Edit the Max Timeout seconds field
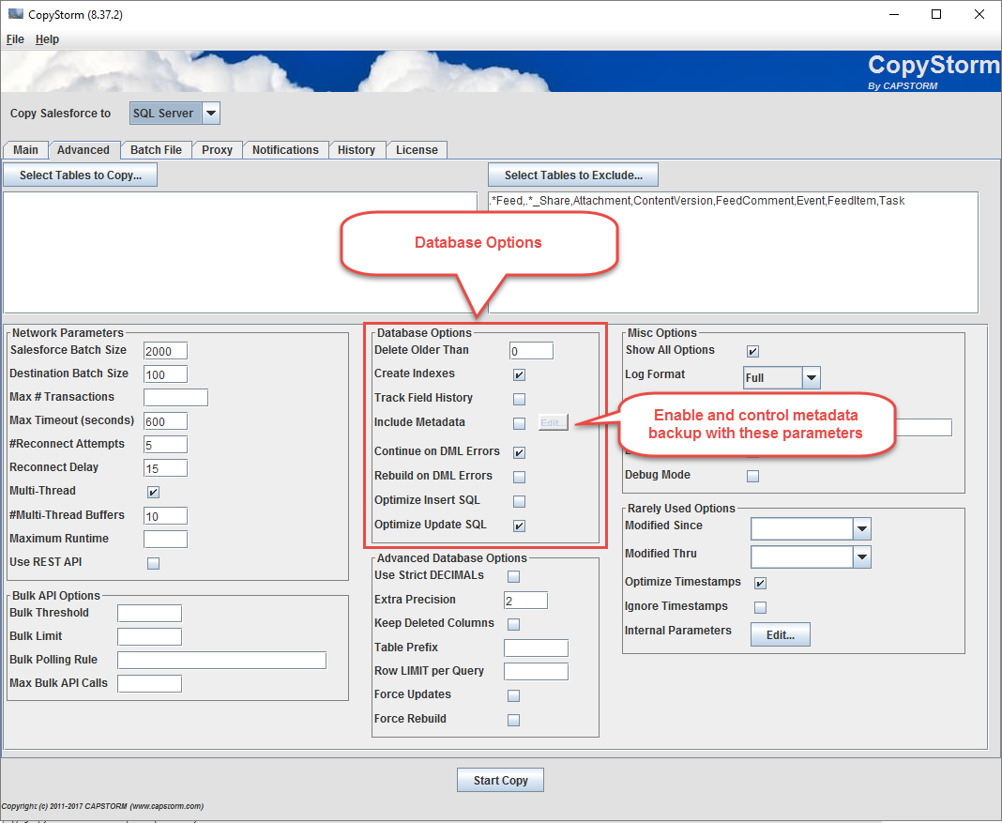Image resolution: width=1002 pixels, height=823 pixels. pyautogui.click(x=165, y=421)
